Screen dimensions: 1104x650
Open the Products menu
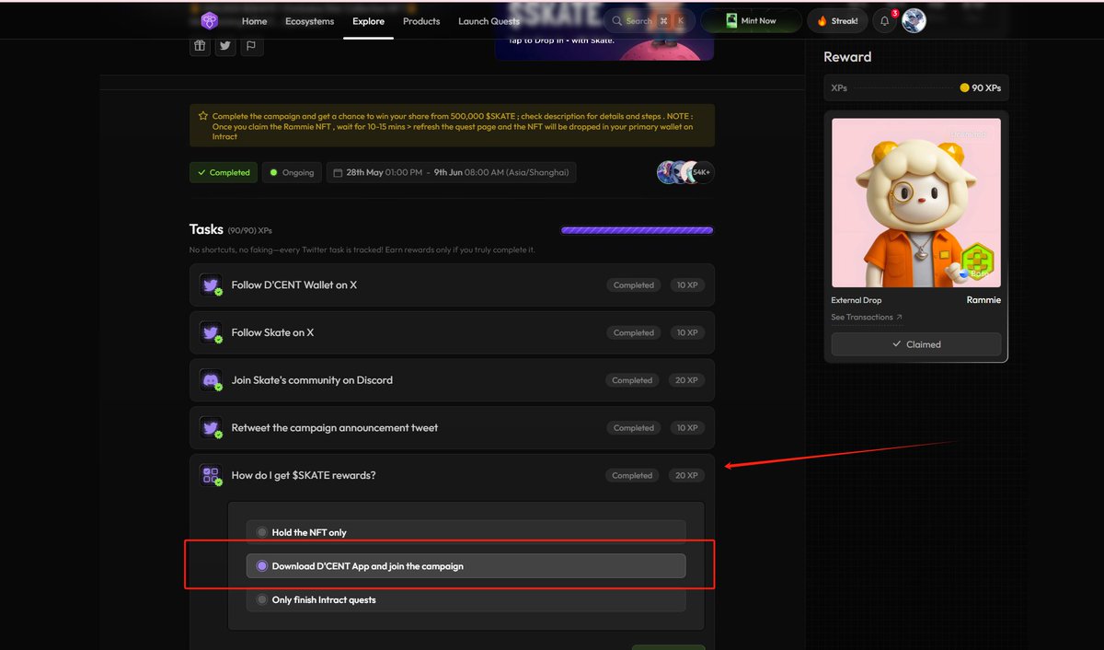421,21
